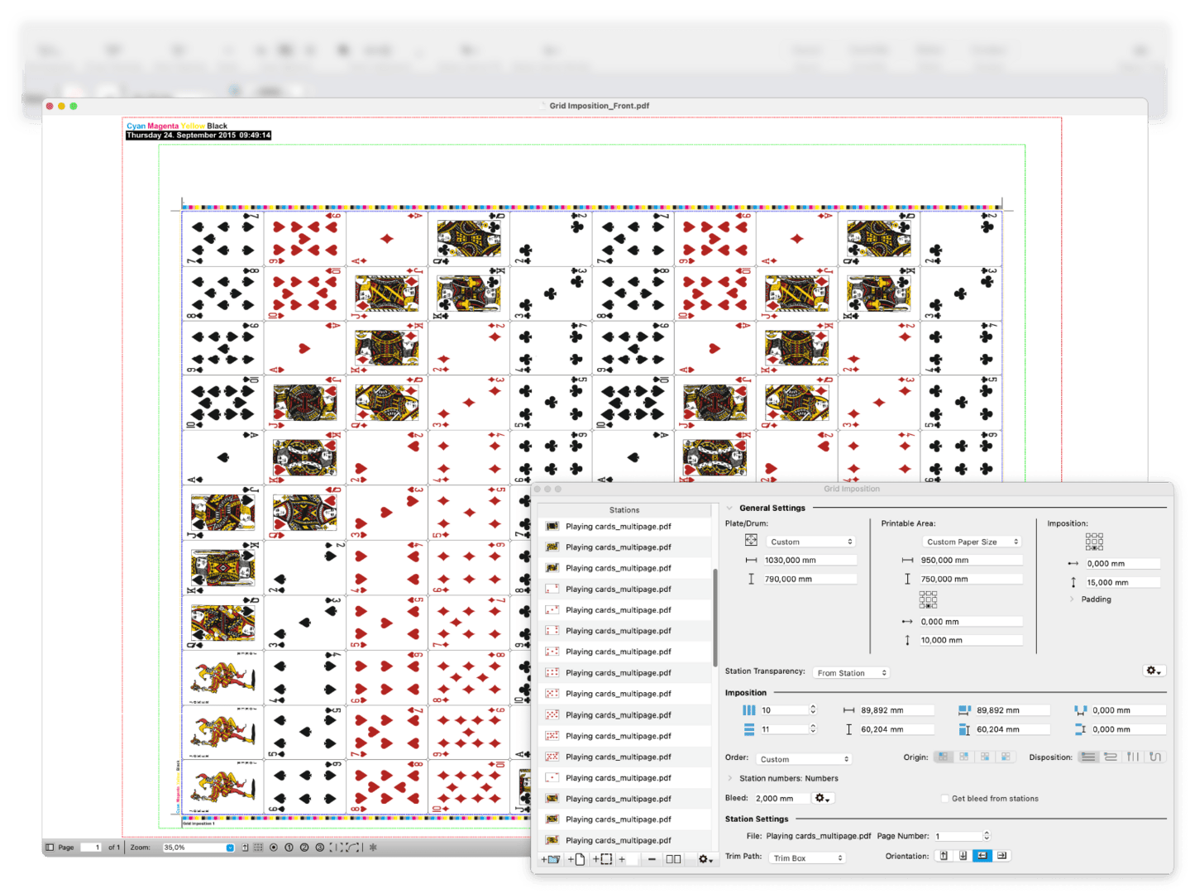Click Stations column header
This screenshot has height=893, width=1190.
pyautogui.click(x=624, y=510)
